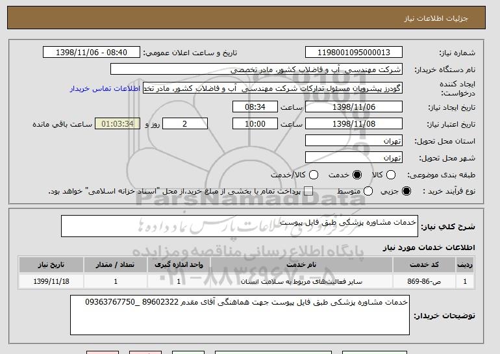Click the date cell 1399/11/18
Viewport: 500px width, 354px height.
tap(51, 282)
